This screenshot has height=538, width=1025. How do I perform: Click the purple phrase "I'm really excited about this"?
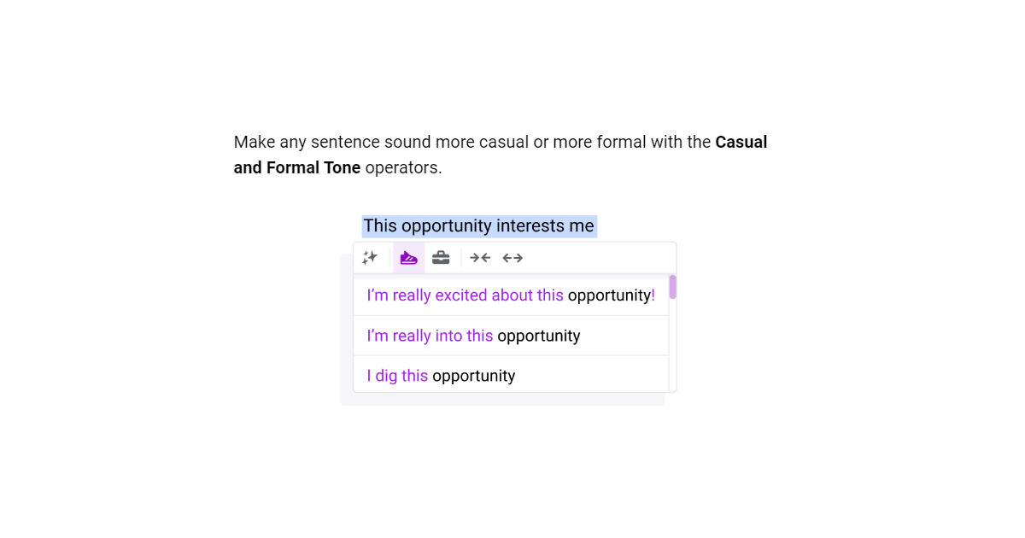tap(465, 295)
